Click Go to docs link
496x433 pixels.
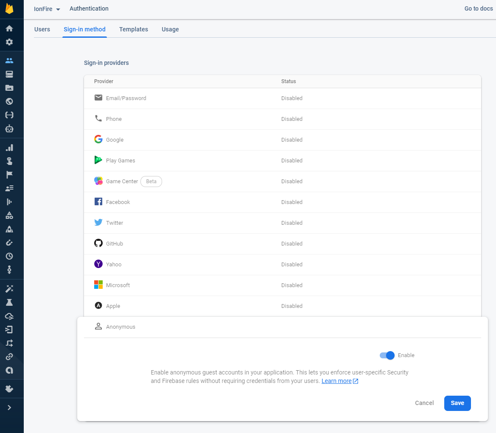tap(478, 8)
